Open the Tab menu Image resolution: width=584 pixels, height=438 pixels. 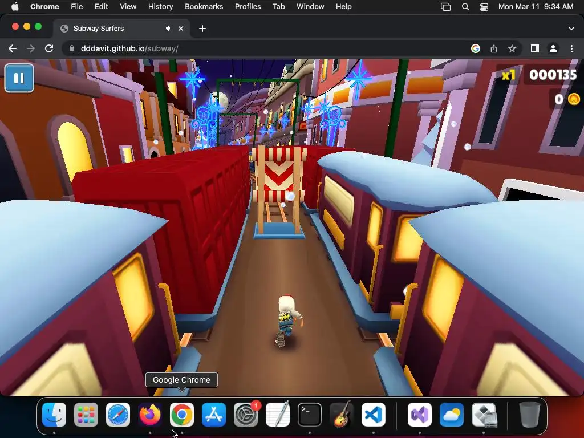(x=278, y=7)
